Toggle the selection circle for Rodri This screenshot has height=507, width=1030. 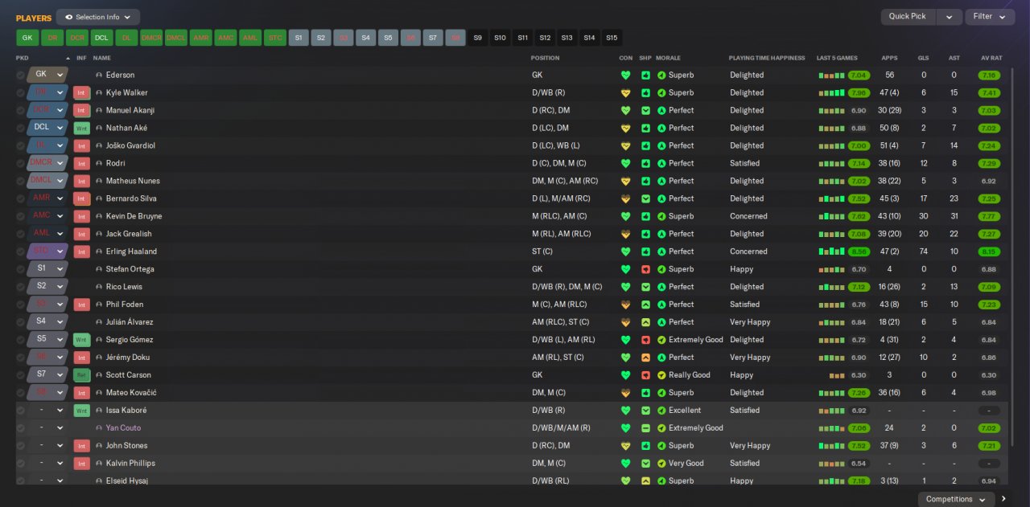[20, 163]
